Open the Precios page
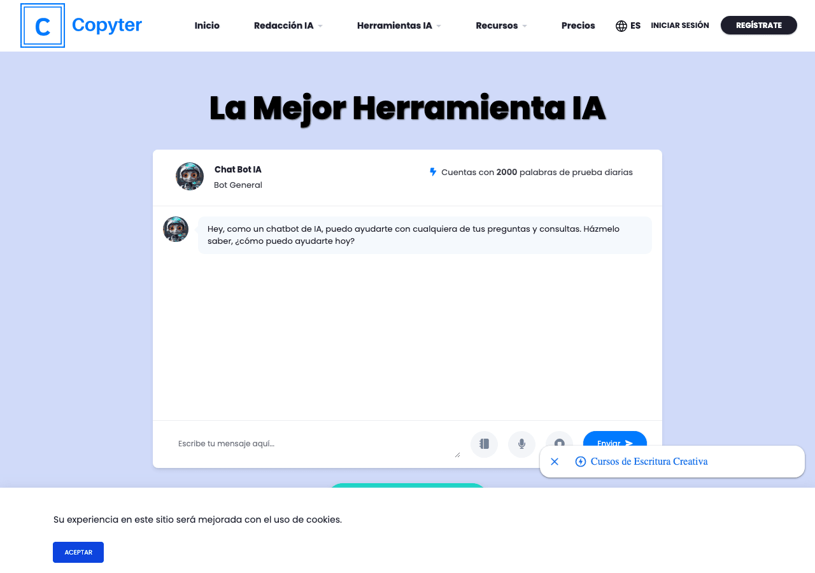Image resolution: width=815 pixels, height=573 pixels. (x=578, y=26)
